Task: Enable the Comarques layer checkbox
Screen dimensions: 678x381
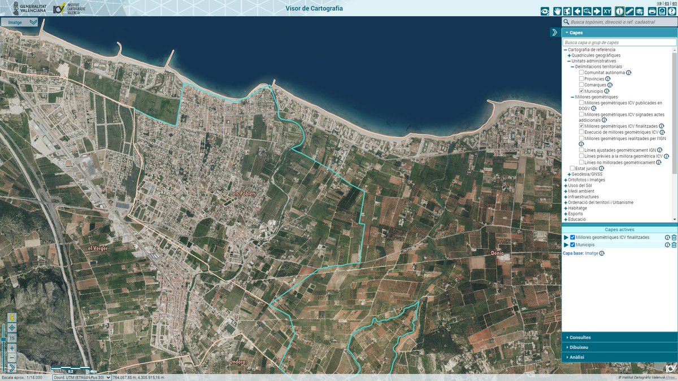Action: click(x=581, y=85)
